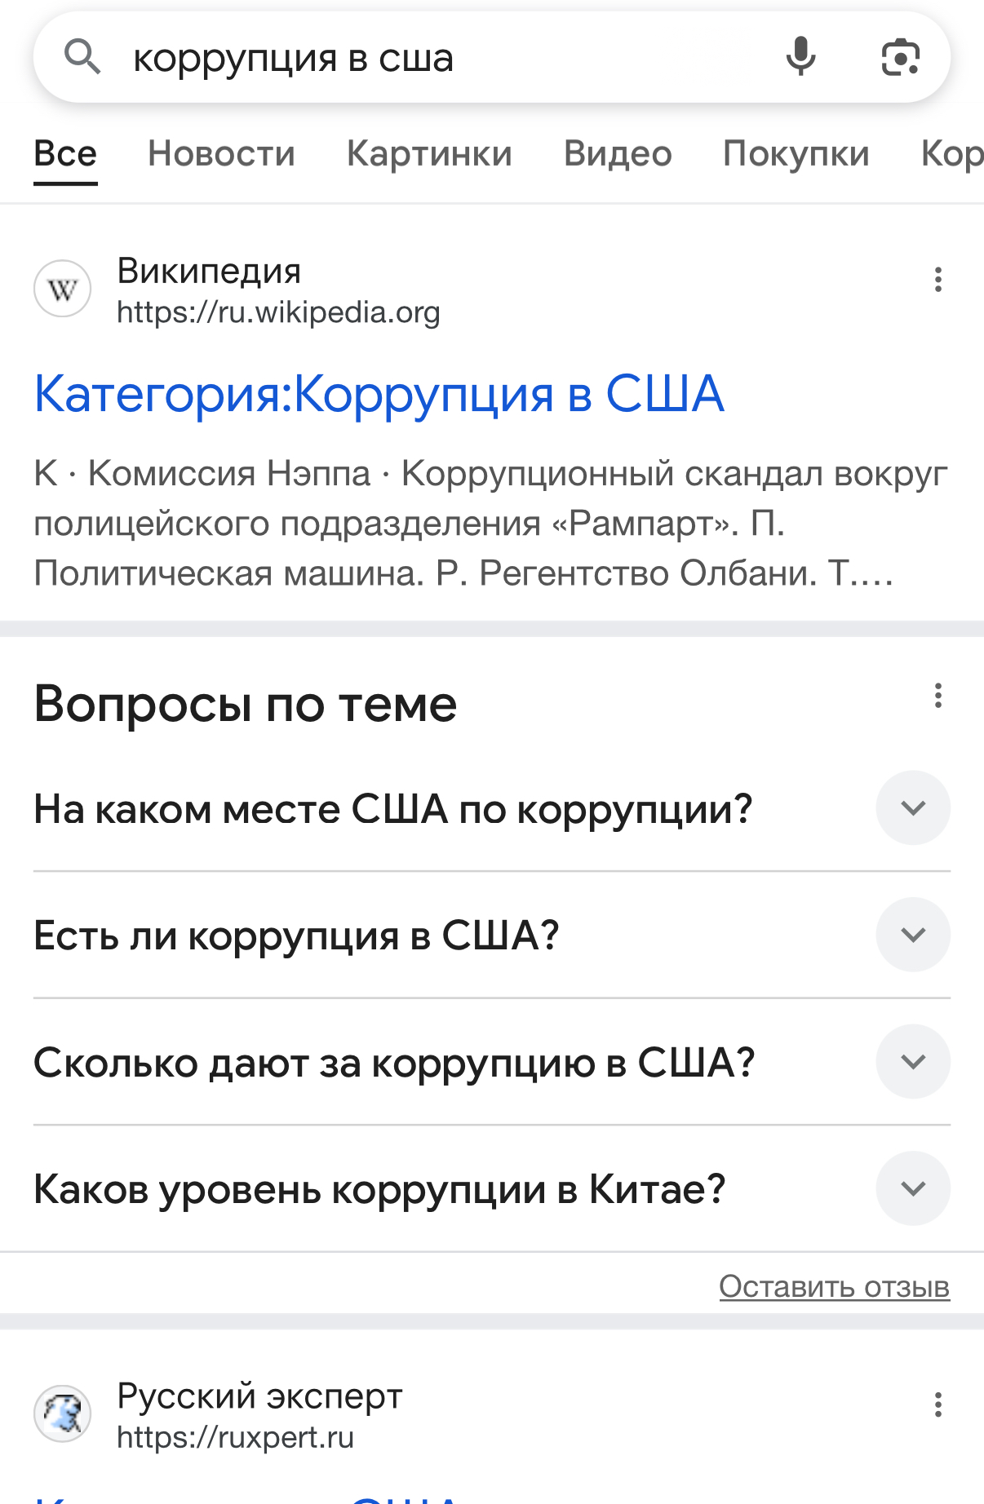Click the "Оставить отзыв" feedback link

[x=834, y=1286]
